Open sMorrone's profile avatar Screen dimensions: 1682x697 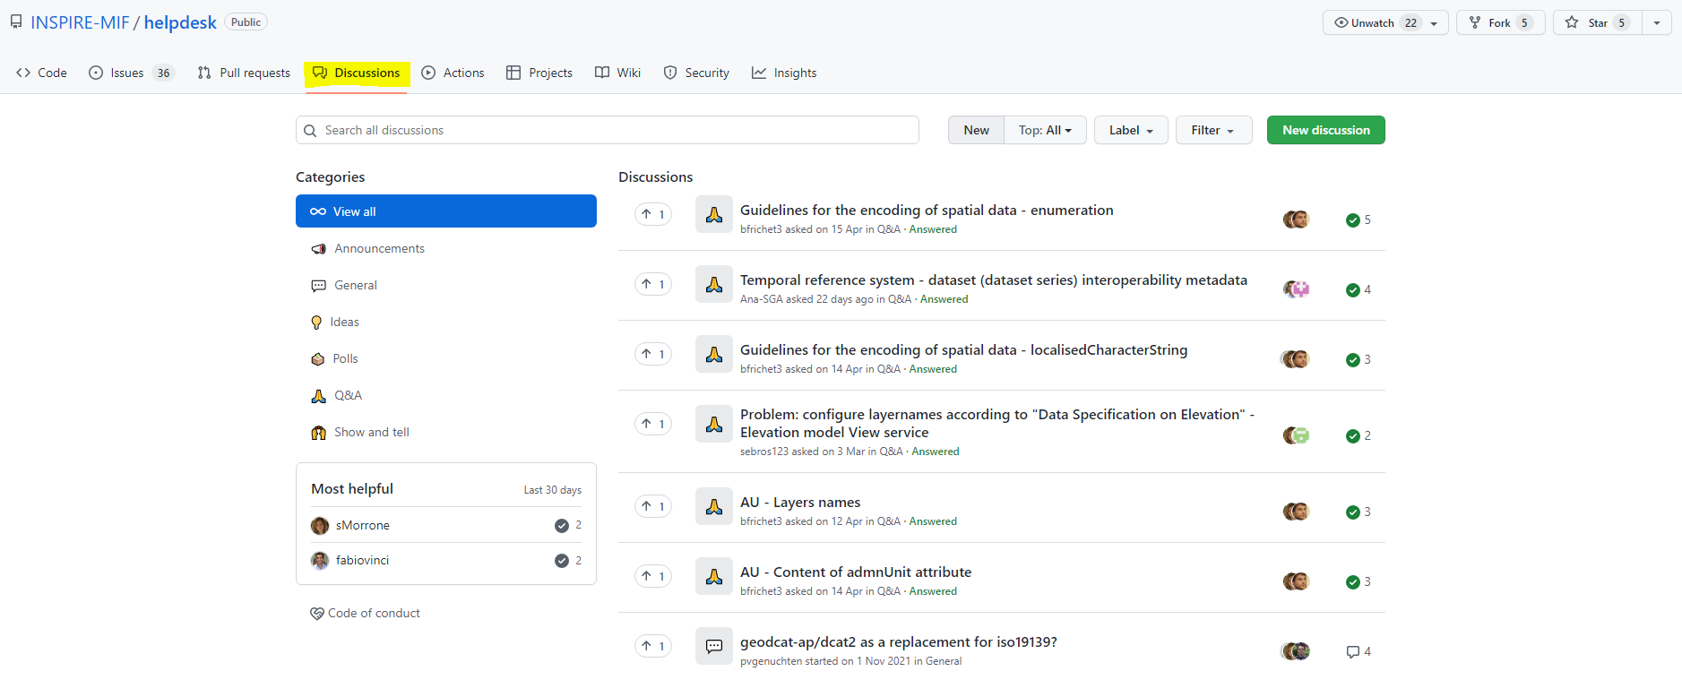pos(320,526)
